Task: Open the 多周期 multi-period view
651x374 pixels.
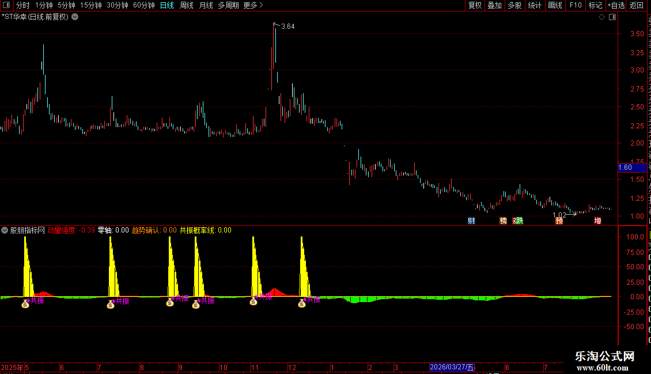Action: click(x=228, y=5)
